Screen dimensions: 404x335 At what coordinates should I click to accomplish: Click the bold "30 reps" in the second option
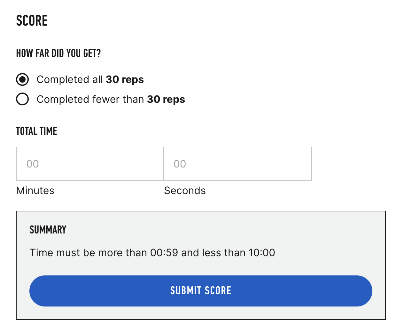pyautogui.click(x=166, y=99)
